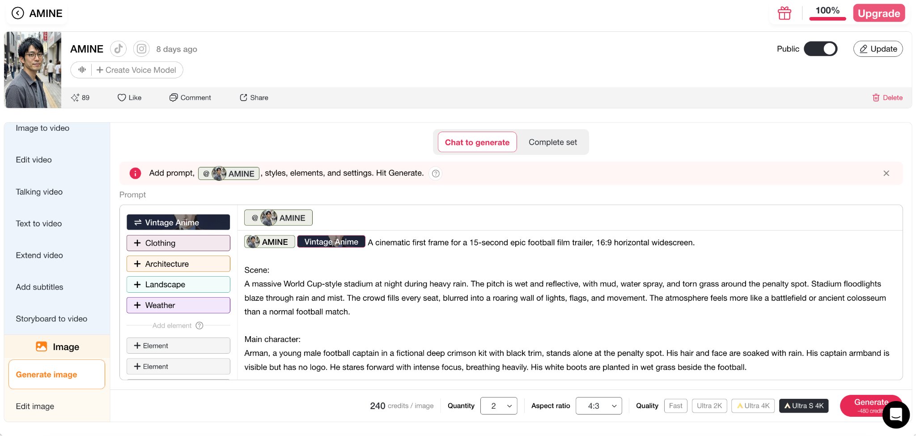Open Text to video in sidebar

click(x=38, y=223)
